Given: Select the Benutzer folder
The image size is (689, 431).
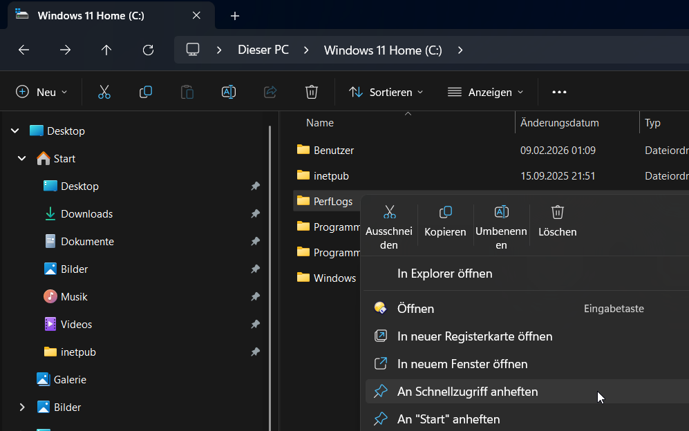Looking at the screenshot, I should point(334,151).
